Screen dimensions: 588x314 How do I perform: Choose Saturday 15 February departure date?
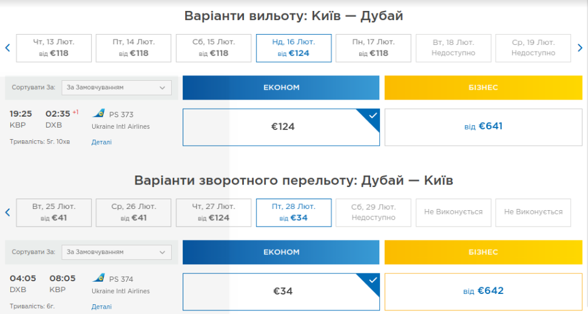214,48
